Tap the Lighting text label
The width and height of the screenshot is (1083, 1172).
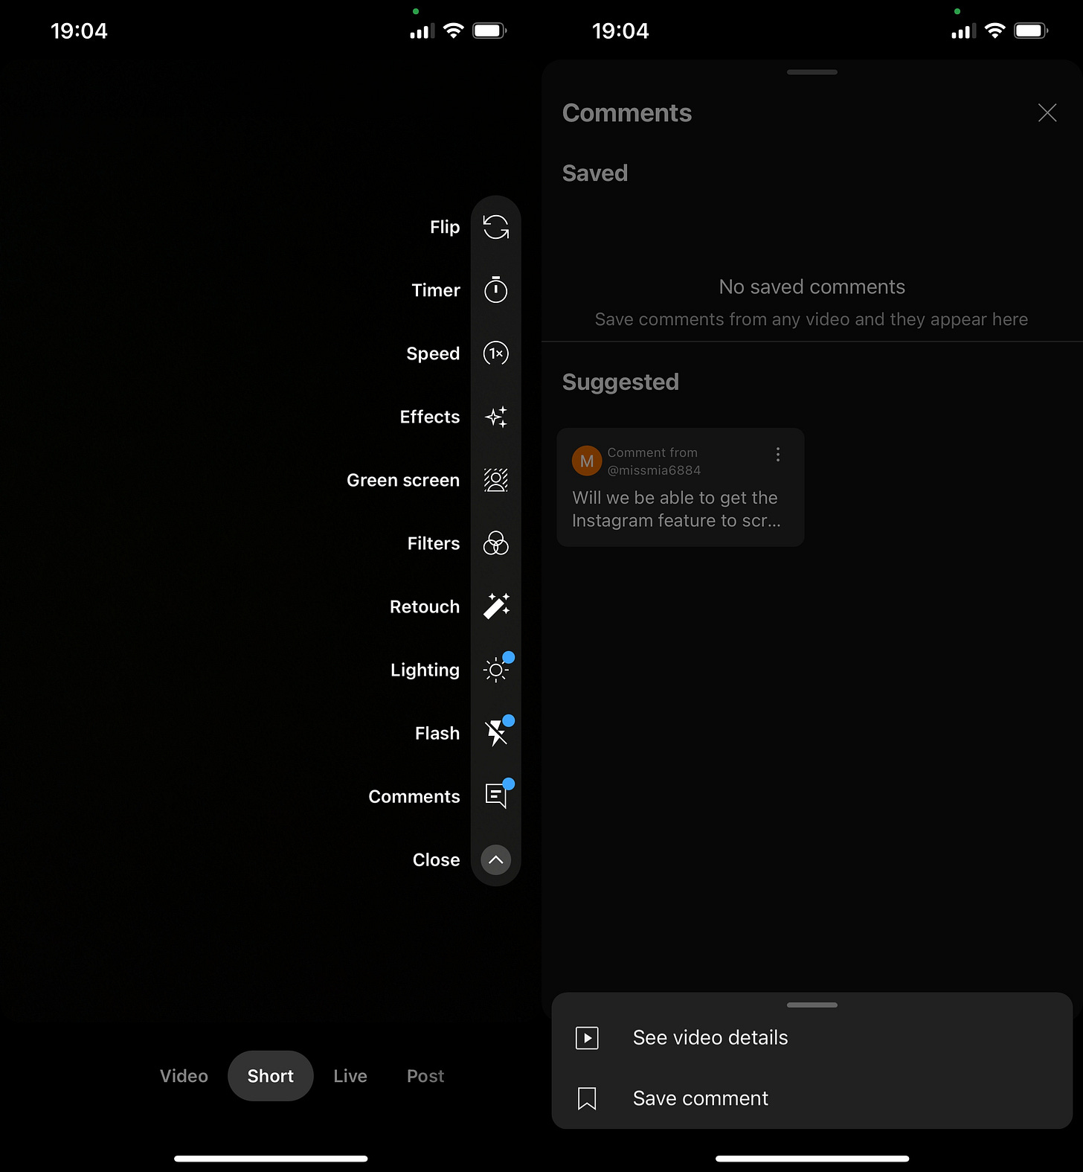[425, 670]
